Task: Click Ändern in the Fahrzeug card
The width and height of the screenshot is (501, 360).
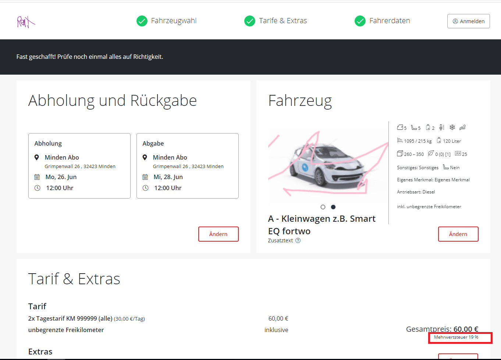Action: coord(458,234)
